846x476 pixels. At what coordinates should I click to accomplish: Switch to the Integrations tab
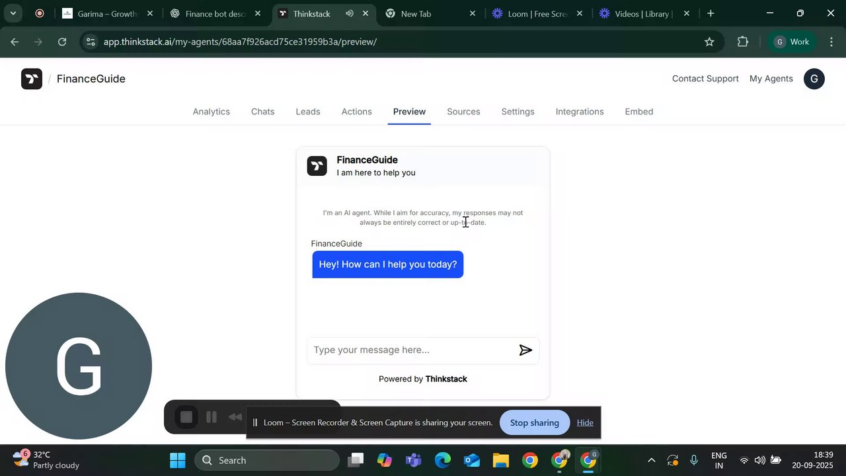click(x=580, y=112)
